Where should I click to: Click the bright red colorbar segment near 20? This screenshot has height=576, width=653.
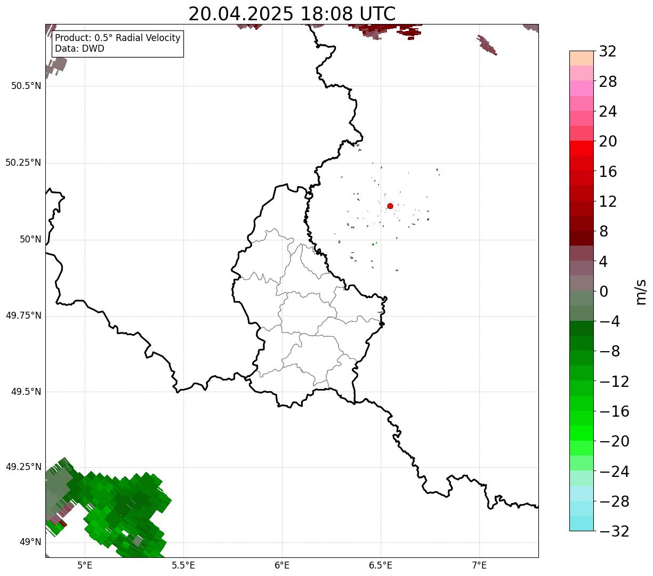click(582, 148)
